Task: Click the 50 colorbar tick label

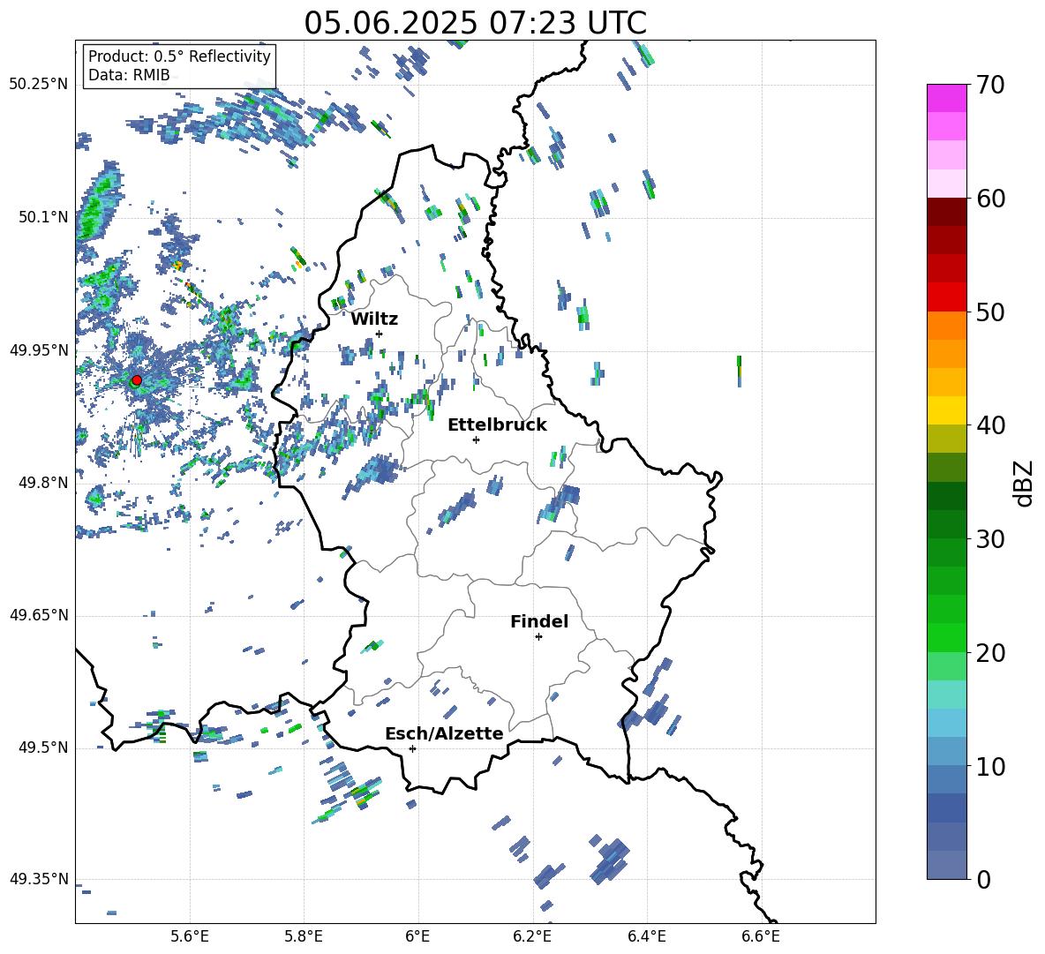Action: (990, 312)
